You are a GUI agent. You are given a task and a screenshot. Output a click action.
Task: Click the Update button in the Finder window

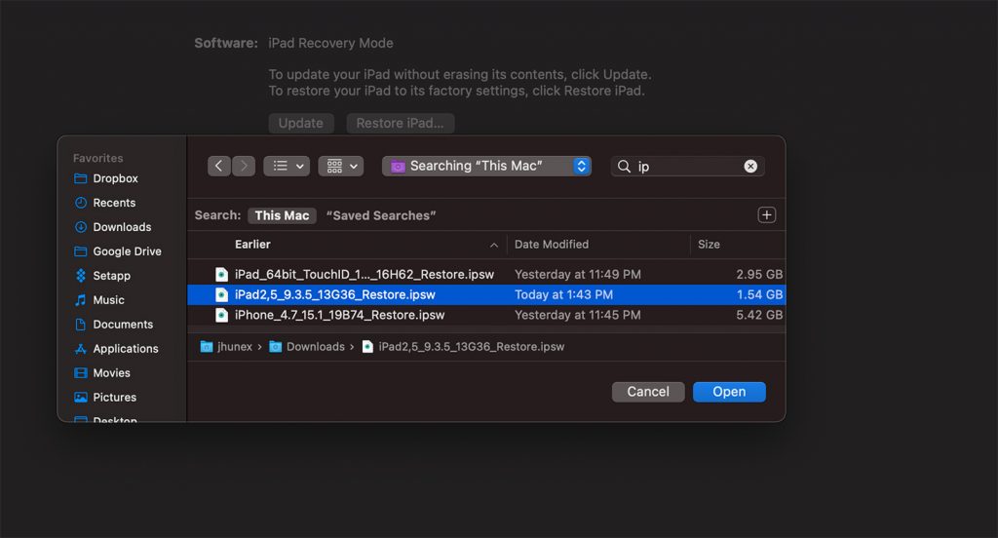pyautogui.click(x=301, y=124)
